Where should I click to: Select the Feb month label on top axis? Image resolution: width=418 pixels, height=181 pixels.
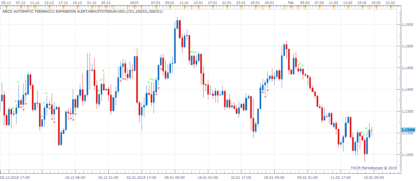pos(291,2)
